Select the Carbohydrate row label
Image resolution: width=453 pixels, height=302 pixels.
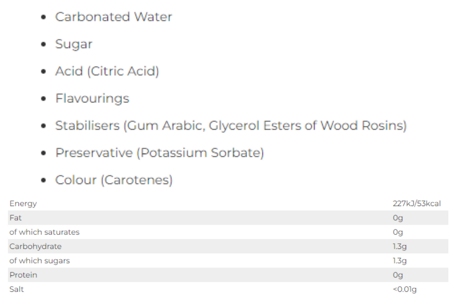(35, 246)
